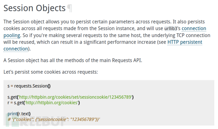Click the 'connection' link before the closing parenthesis
218x129 pixels.
tap(16, 49)
